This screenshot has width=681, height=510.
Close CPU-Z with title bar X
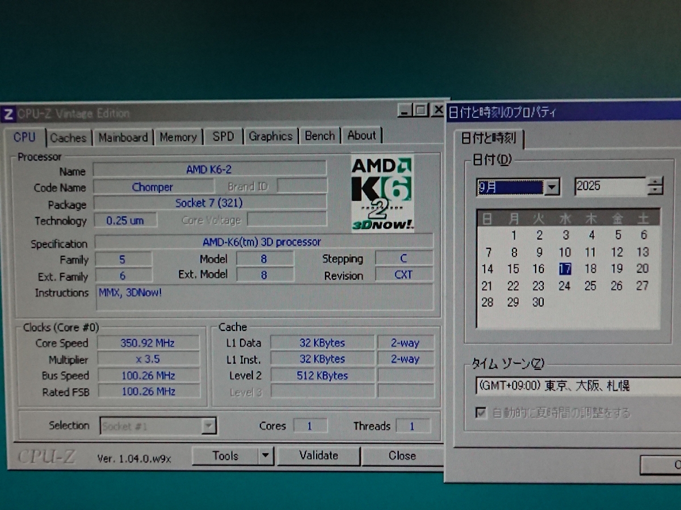[438, 110]
